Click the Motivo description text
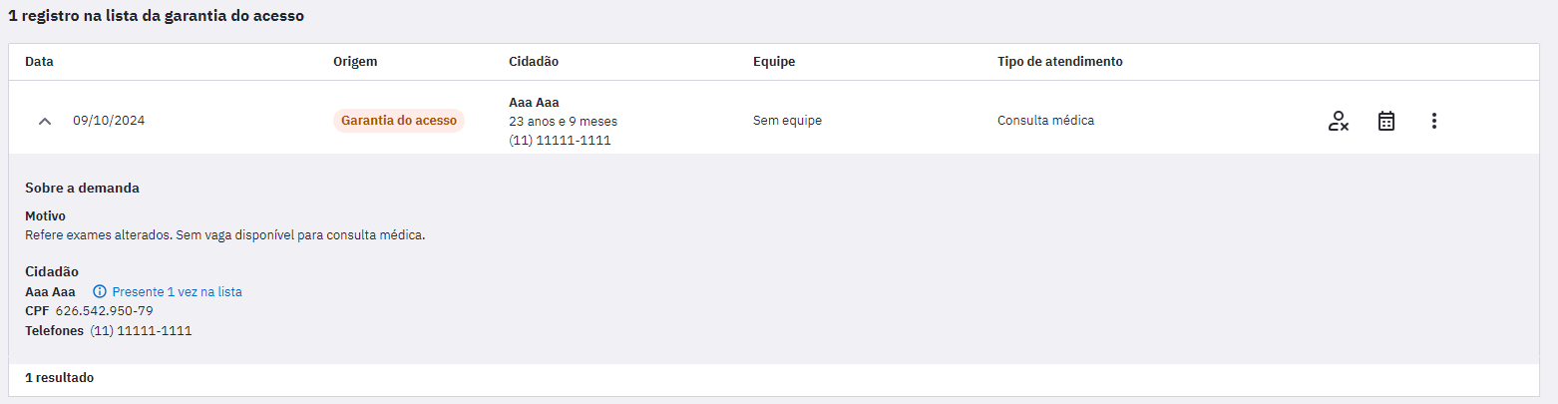 coord(225,235)
